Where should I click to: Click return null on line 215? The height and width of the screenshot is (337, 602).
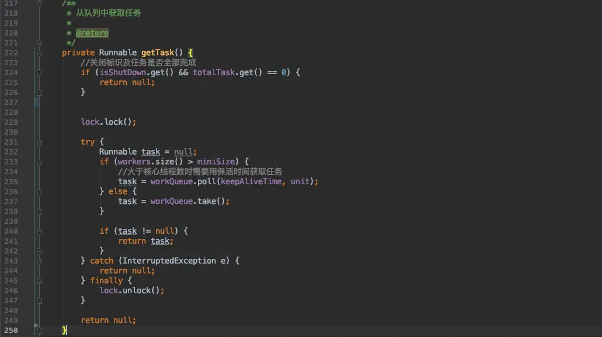coord(127,82)
